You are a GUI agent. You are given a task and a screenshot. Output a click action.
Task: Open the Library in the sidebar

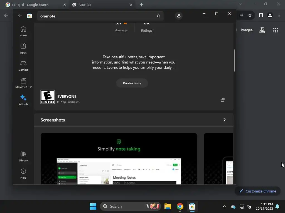click(23, 157)
